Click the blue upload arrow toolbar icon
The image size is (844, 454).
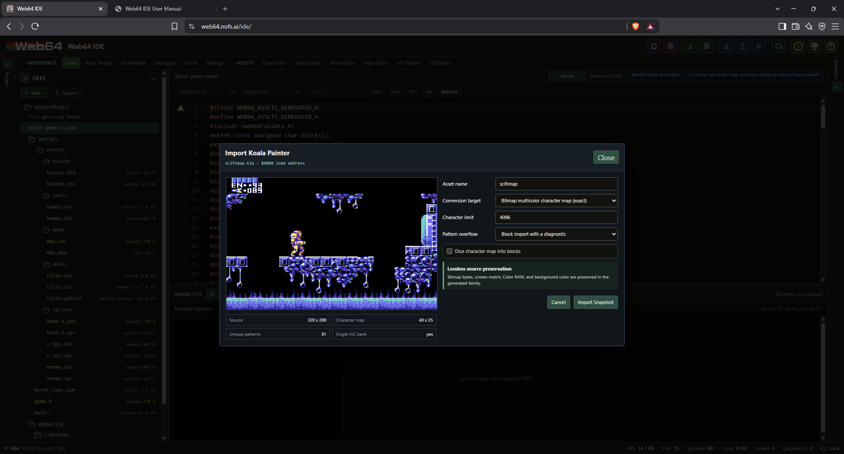tap(742, 46)
